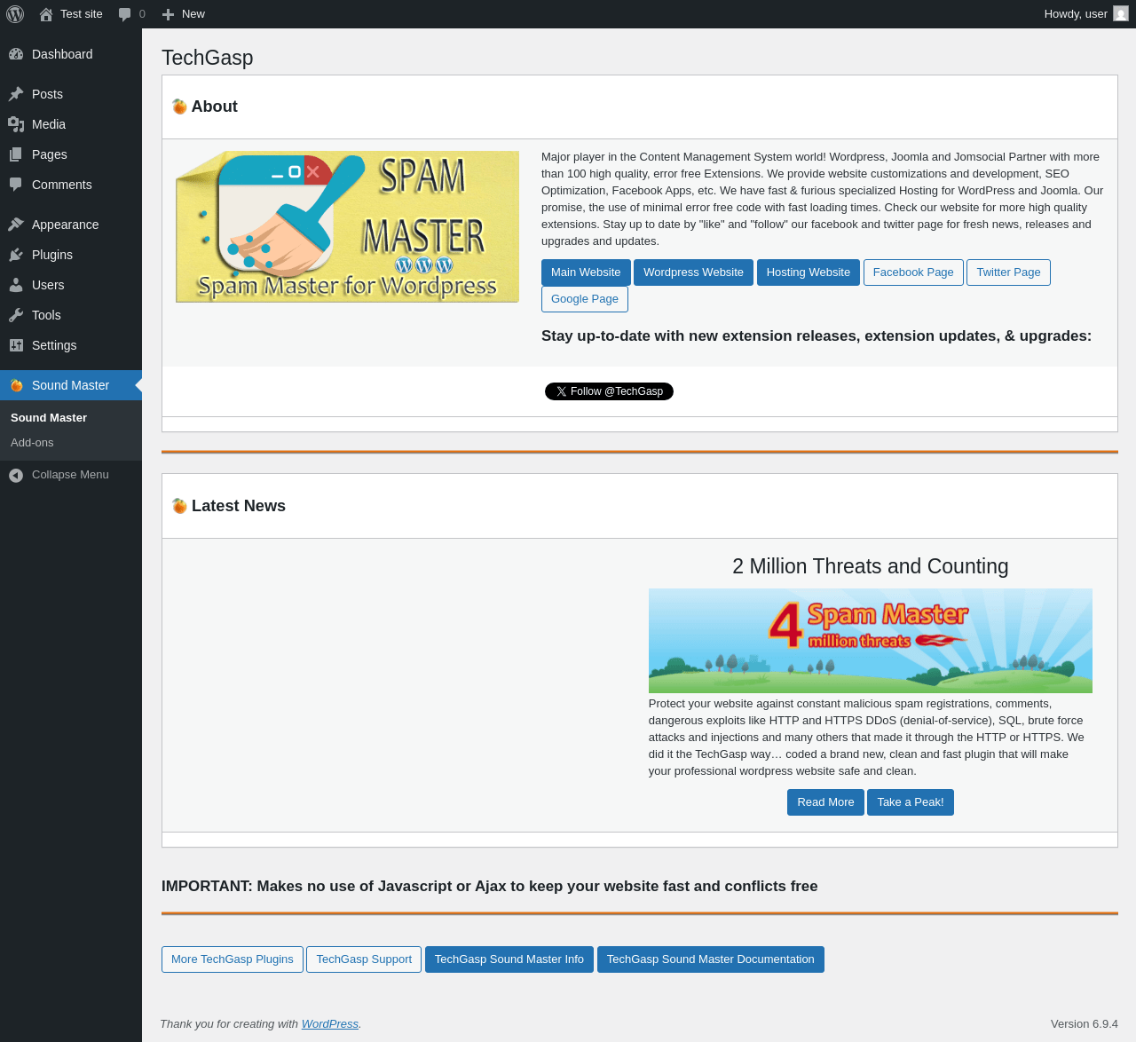Open the Google Page button
This screenshot has width=1136, height=1042.
(585, 299)
